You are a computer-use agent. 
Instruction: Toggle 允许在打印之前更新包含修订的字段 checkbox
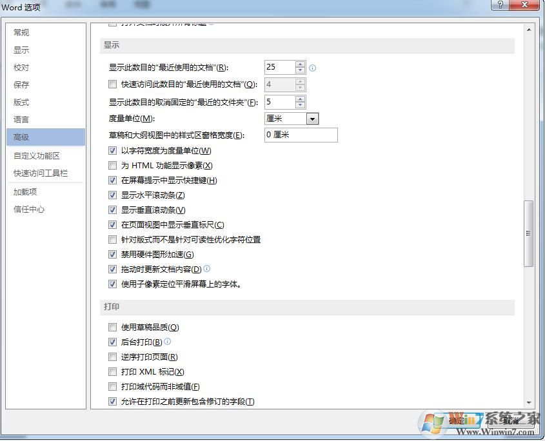point(112,402)
